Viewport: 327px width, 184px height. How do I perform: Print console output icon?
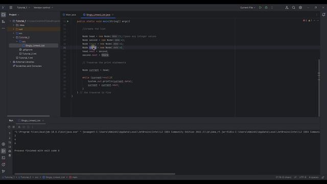coord(10,151)
